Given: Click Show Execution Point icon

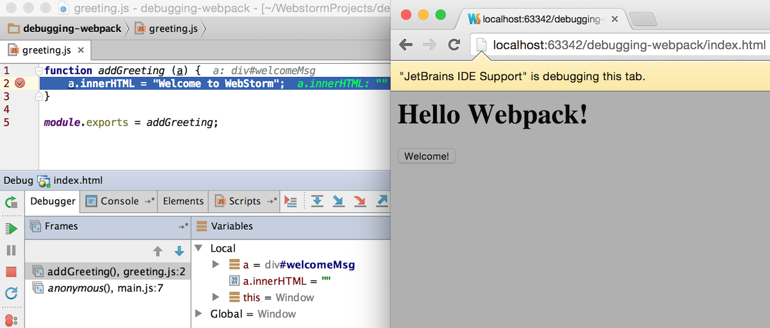Looking at the screenshot, I should tap(291, 202).
